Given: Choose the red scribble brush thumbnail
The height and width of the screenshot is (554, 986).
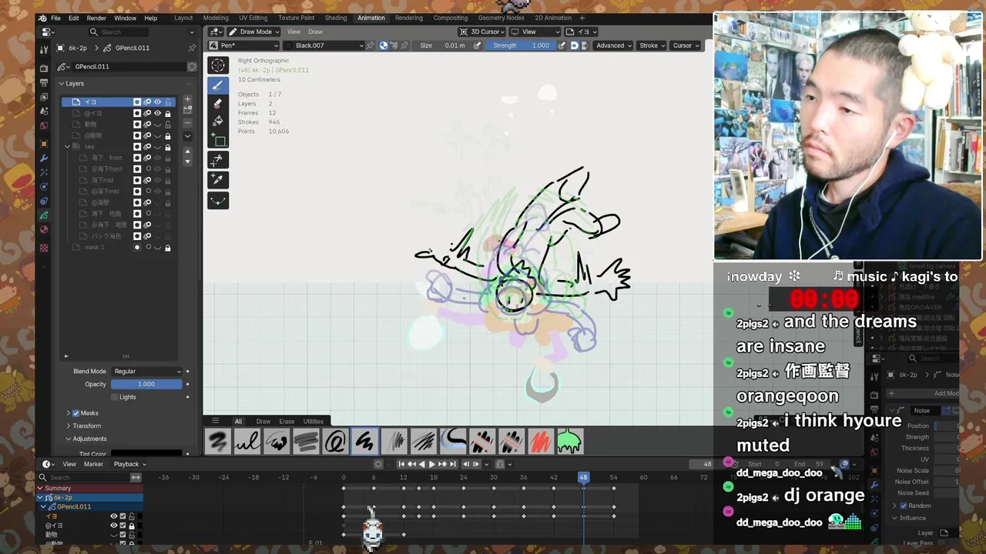Looking at the screenshot, I should pyautogui.click(x=540, y=442).
